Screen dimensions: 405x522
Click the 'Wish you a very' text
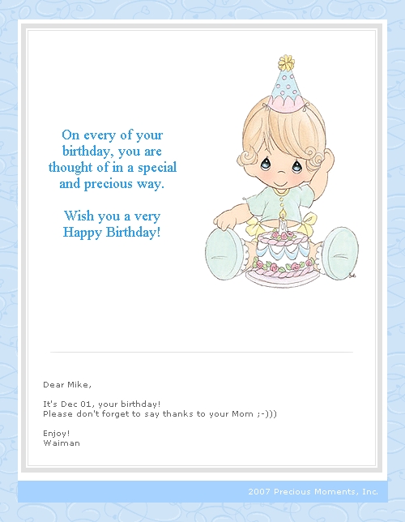coord(112,216)
